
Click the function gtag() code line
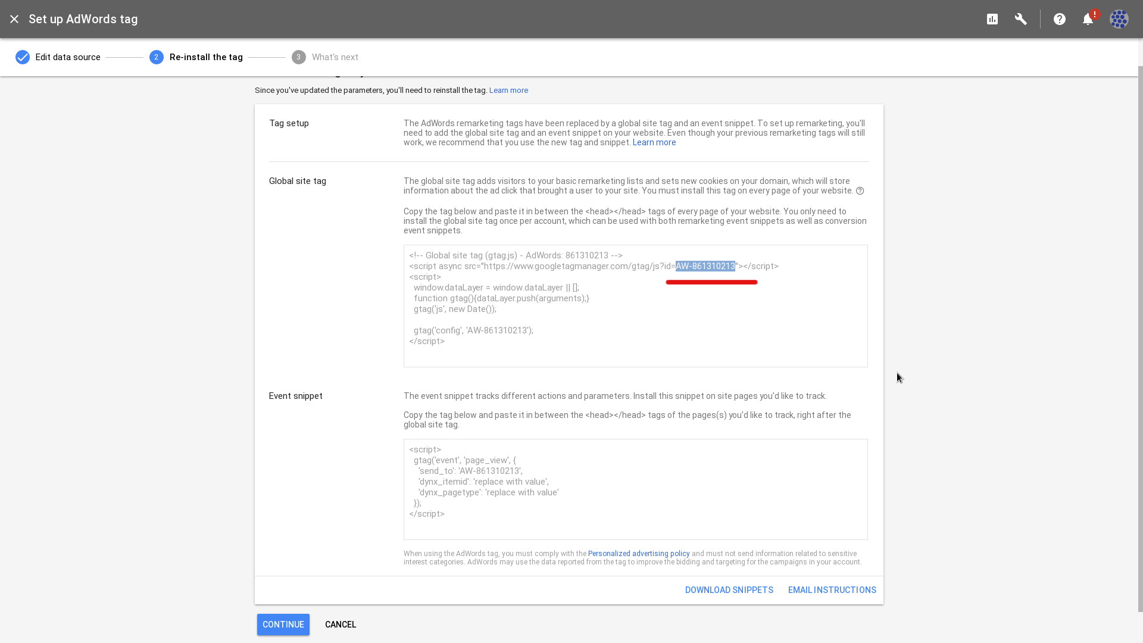(501, 298)
